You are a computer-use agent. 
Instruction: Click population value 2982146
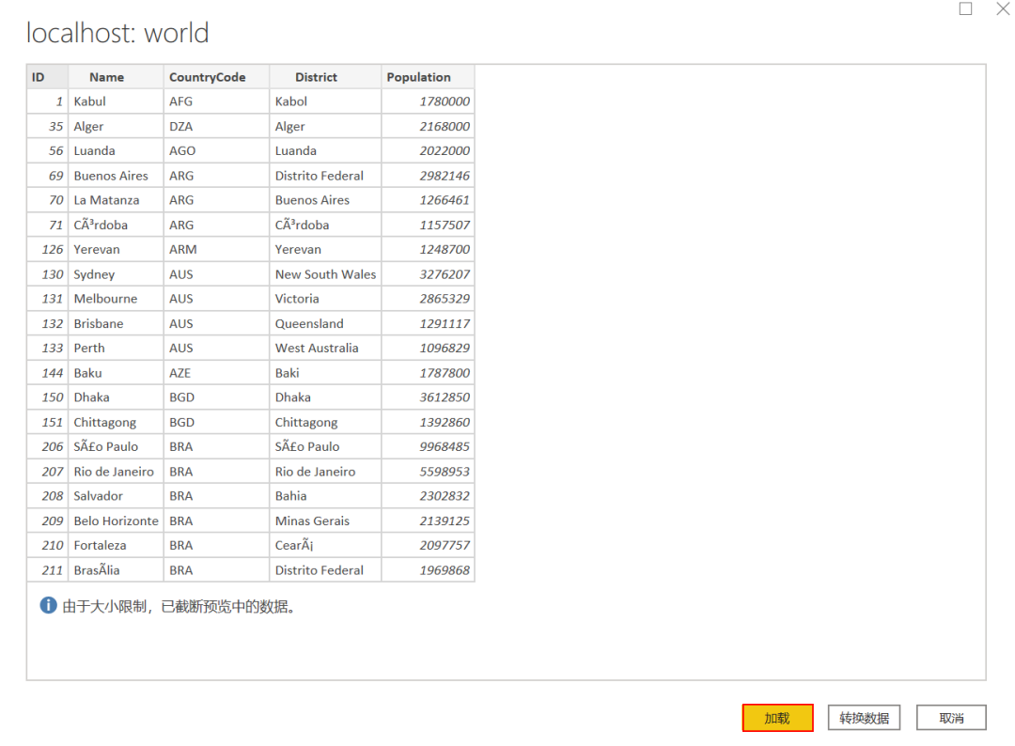[428, 176]
